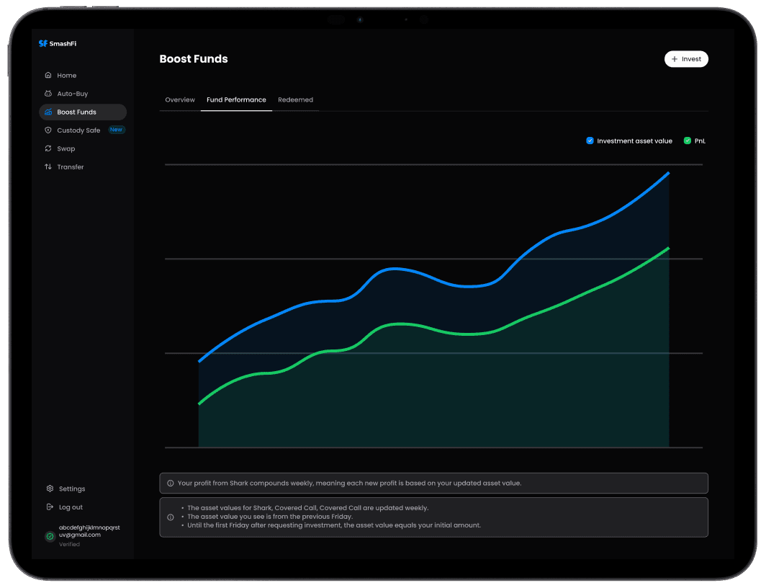Click the SmashFi logo icon
The image size is (766, 588).
click(x=43, y=43)
